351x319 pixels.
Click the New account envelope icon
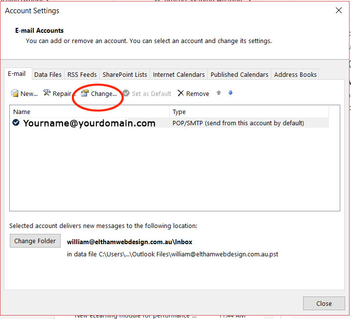(15, 93)
